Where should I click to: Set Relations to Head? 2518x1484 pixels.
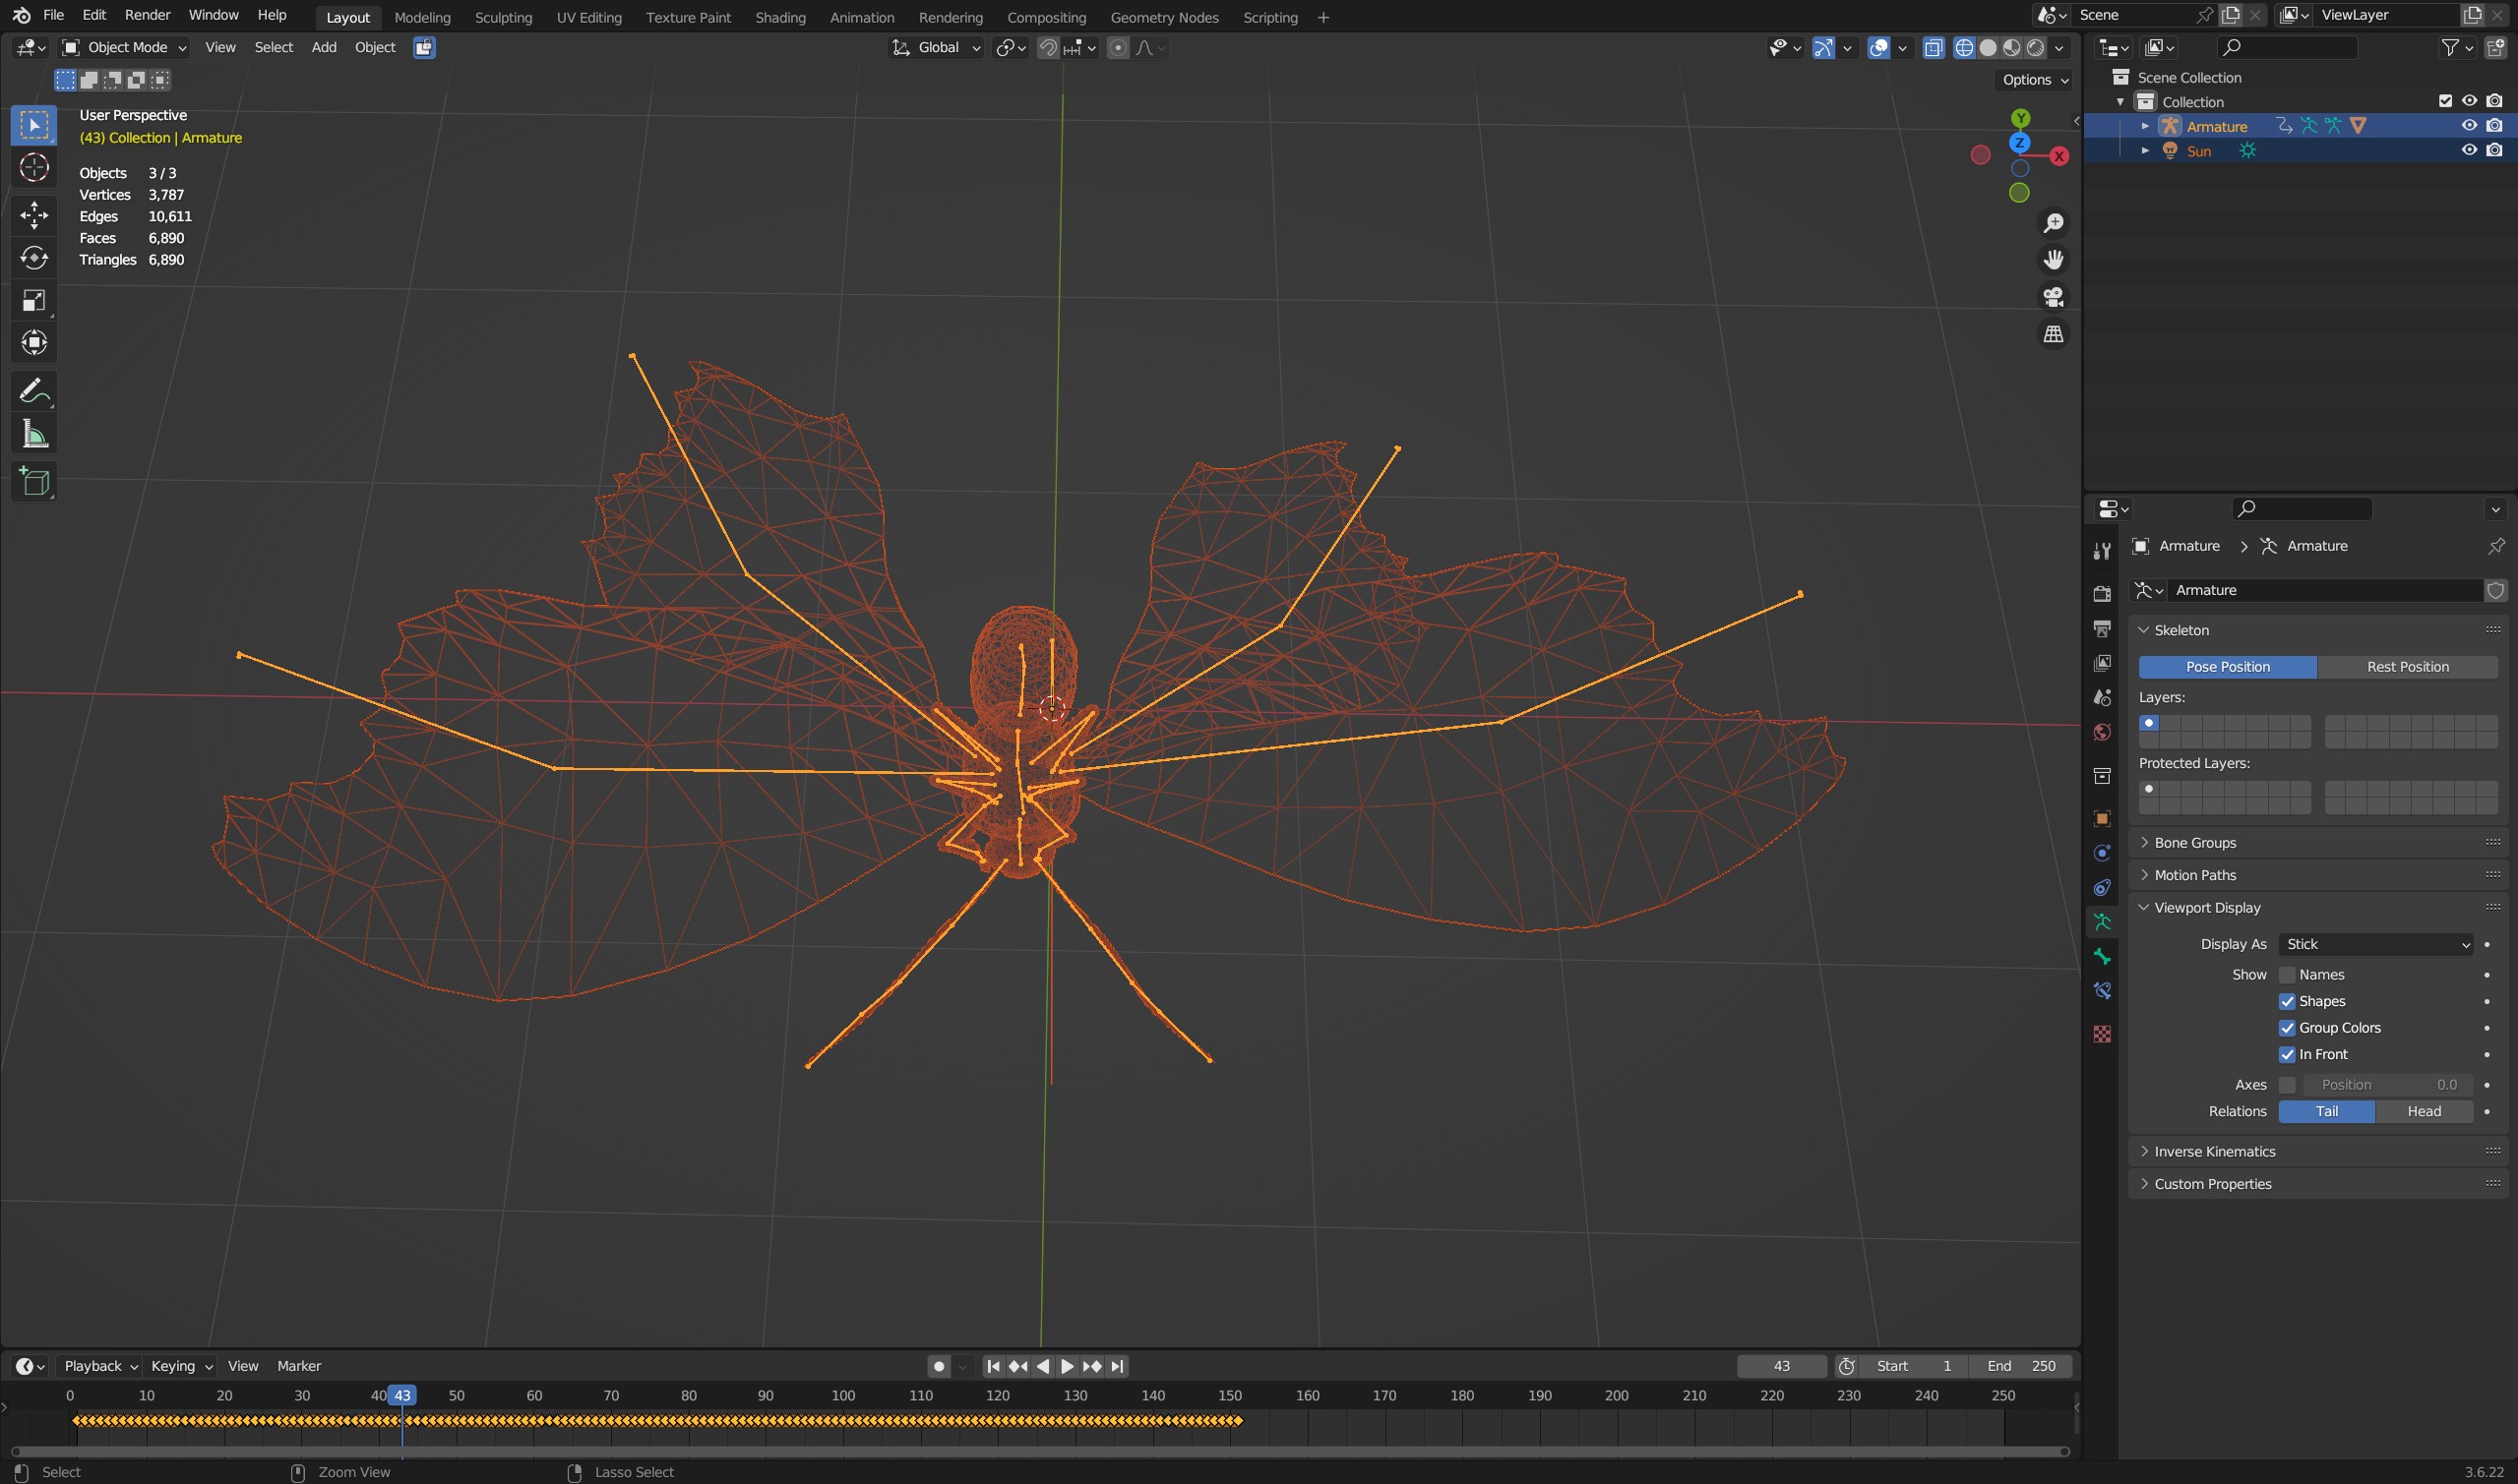tap(2424, 1111)
